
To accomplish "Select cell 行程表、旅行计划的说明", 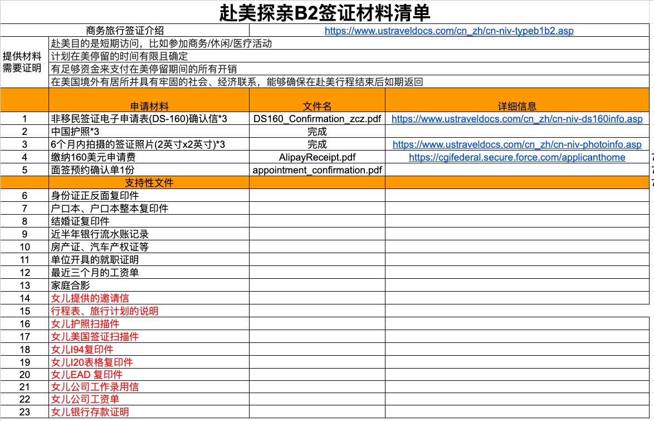I will [x=149, y=311].
